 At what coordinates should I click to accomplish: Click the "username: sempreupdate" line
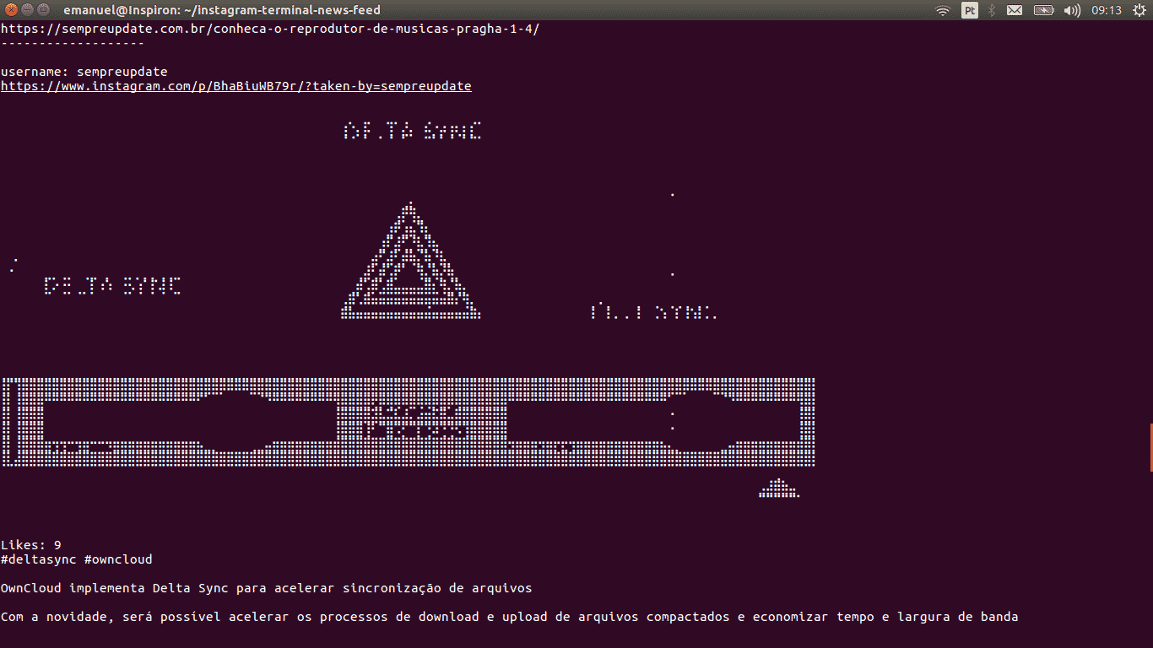[84, 72]
